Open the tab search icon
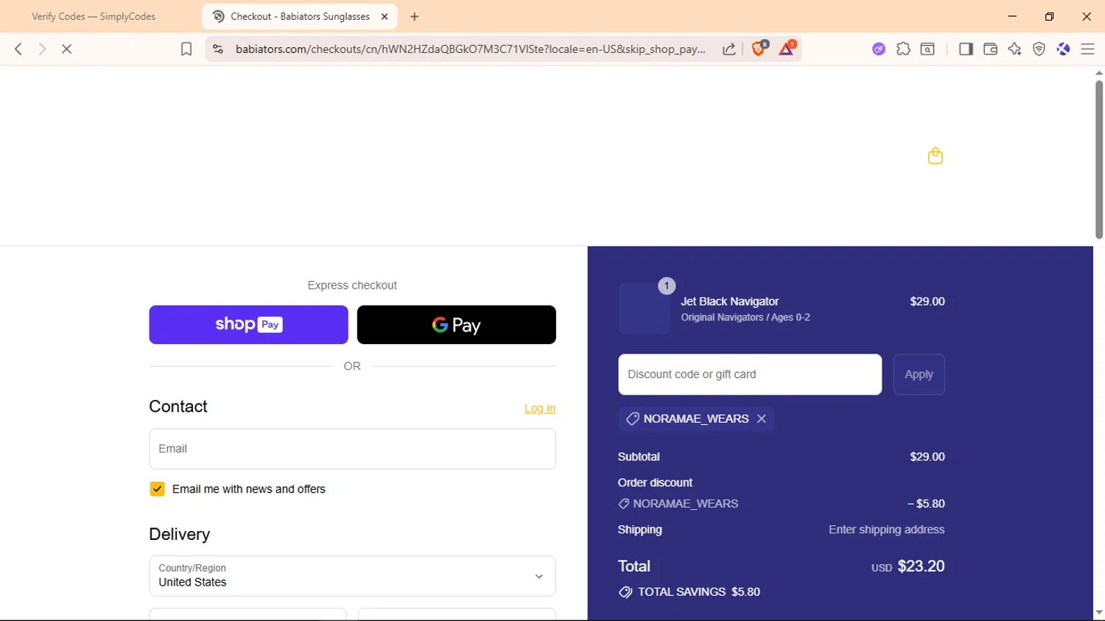 coord(927,49)
